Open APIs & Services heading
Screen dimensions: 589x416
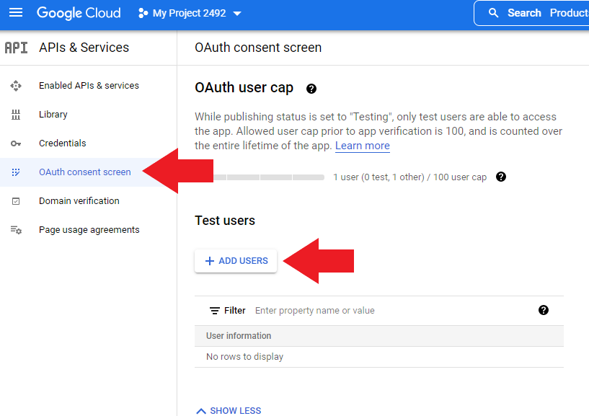point(84,48)
